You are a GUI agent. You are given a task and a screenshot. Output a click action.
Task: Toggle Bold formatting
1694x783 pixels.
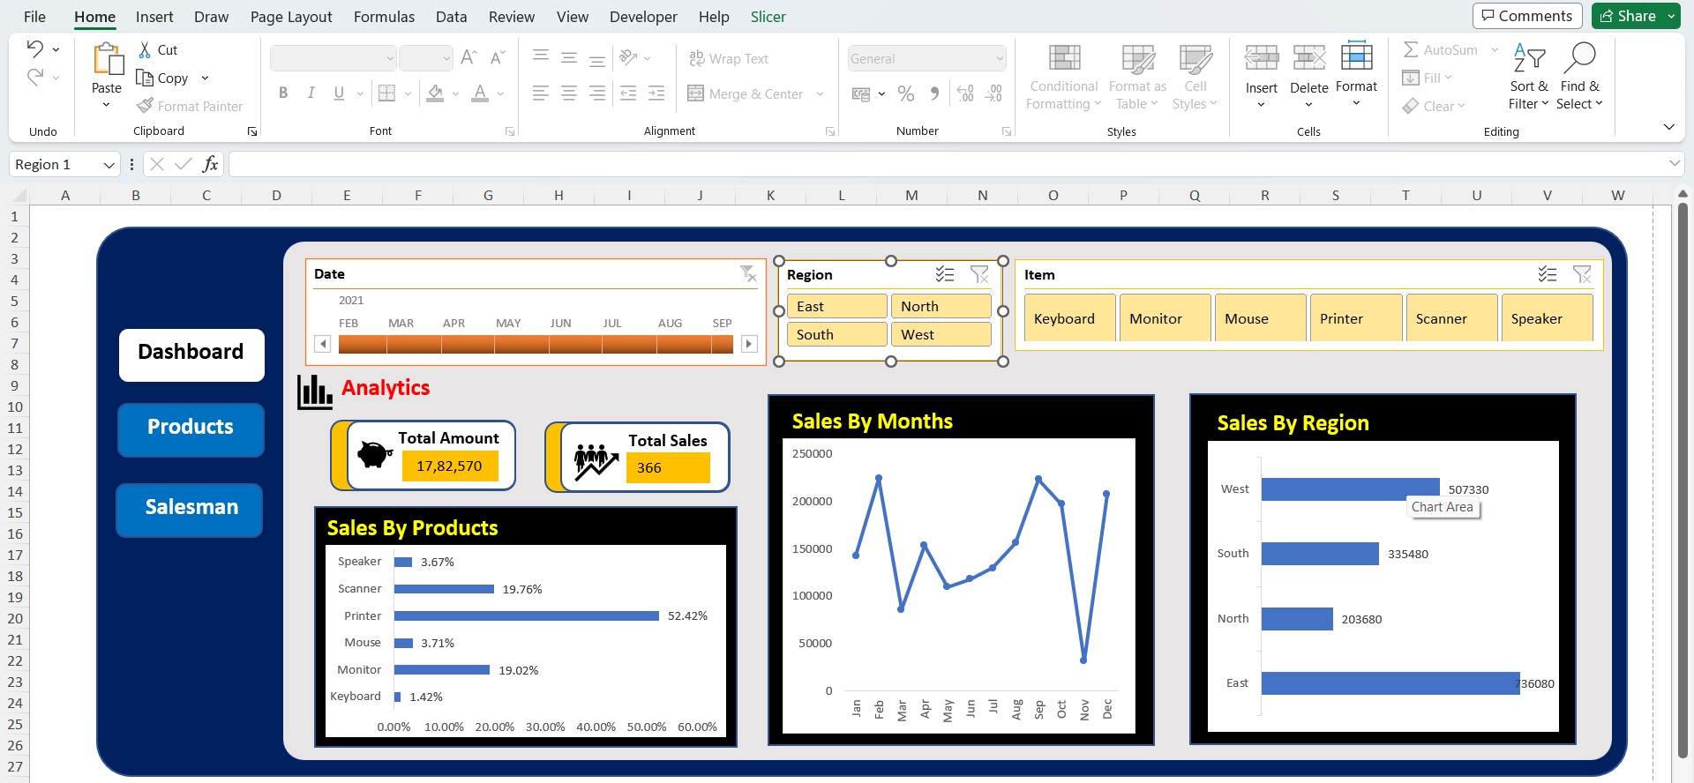pos(283,93)
